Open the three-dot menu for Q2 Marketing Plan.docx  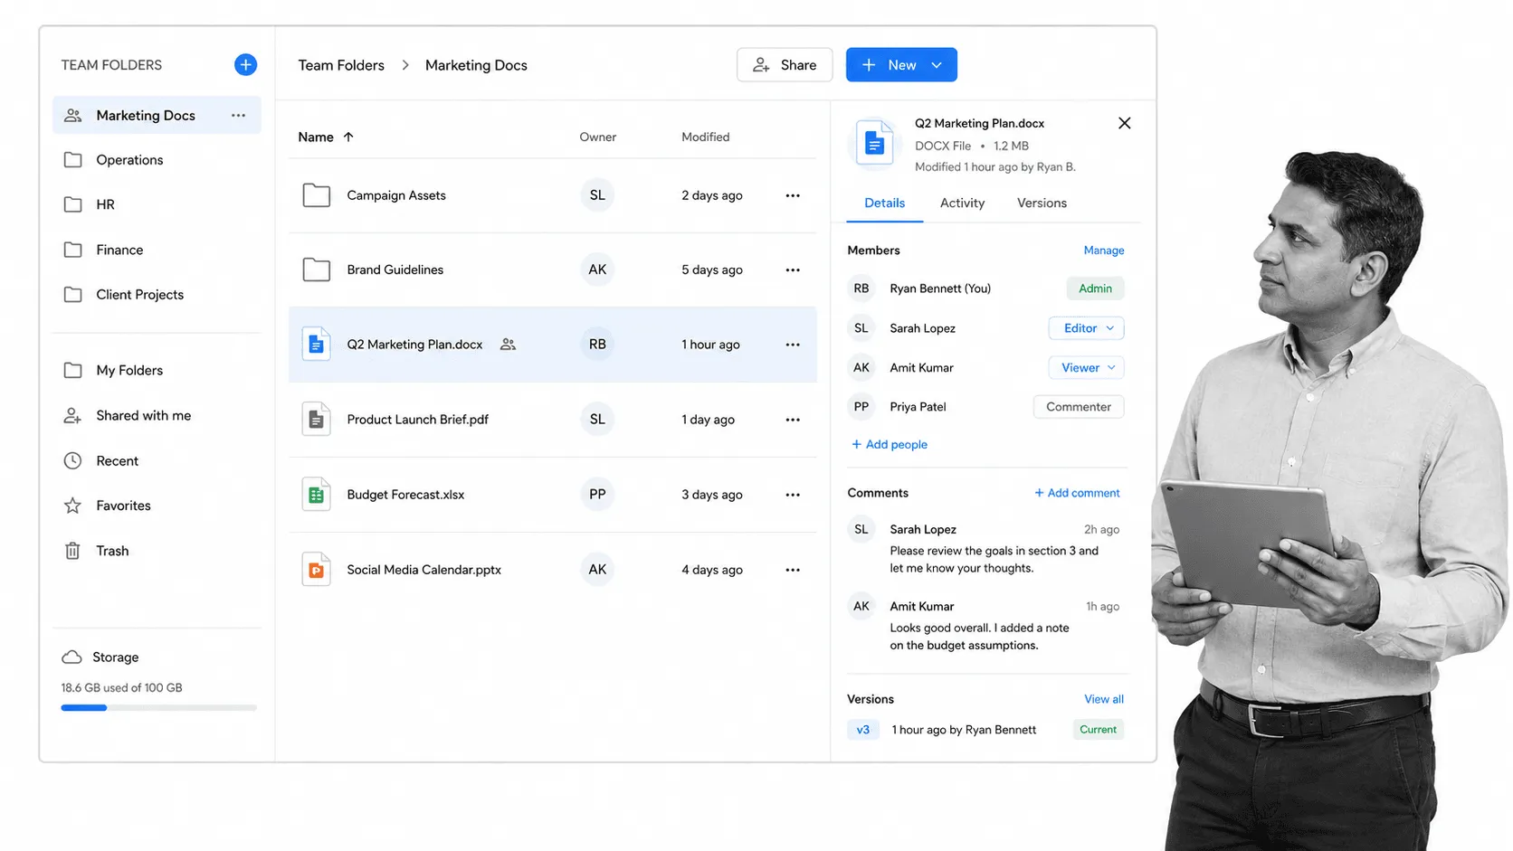[x=793, y=345]
